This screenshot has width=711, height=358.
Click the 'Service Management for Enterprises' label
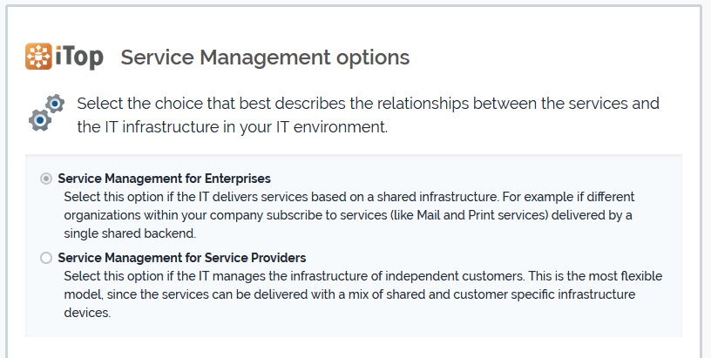(164, 179)
